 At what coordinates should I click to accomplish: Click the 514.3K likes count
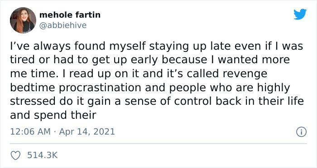[x=43, y=155]
